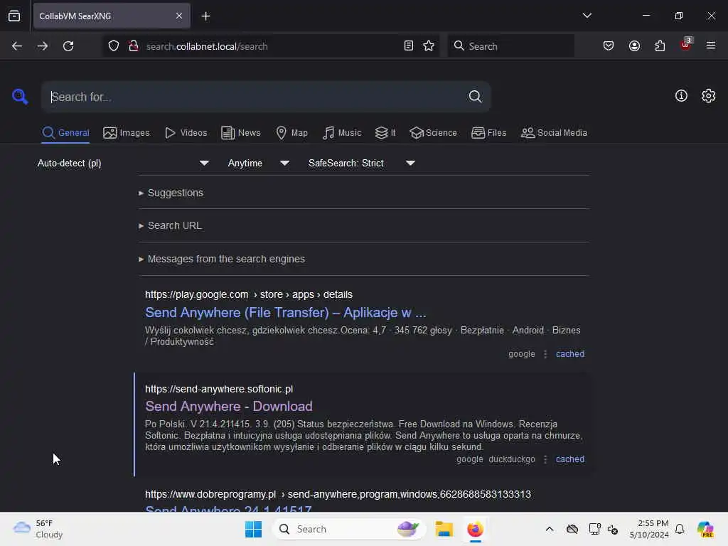728x546 pixels.
Task: Open Firefox hamburger application menu
Action: click(710, 45)
